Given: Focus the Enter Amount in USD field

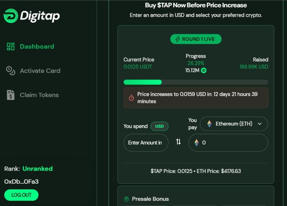Looking at the screenshot, I should (x=146, y=143).
